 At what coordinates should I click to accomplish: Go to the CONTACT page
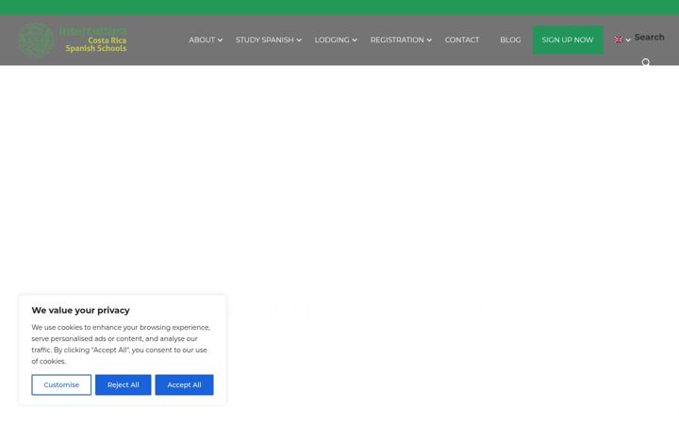(462, 40)
